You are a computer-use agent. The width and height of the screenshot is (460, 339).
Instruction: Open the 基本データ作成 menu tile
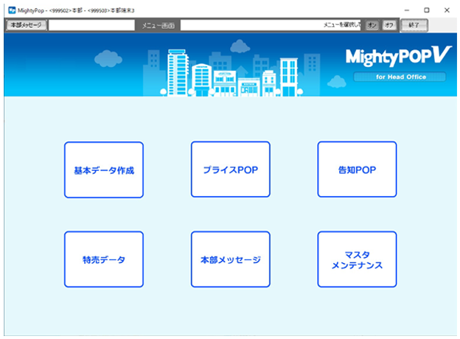pyautogui.click(x=103, y=169)
